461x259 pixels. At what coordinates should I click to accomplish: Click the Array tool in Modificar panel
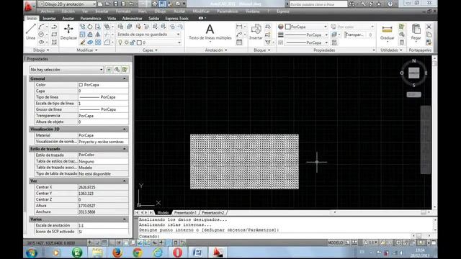click(x=98, y=42)
